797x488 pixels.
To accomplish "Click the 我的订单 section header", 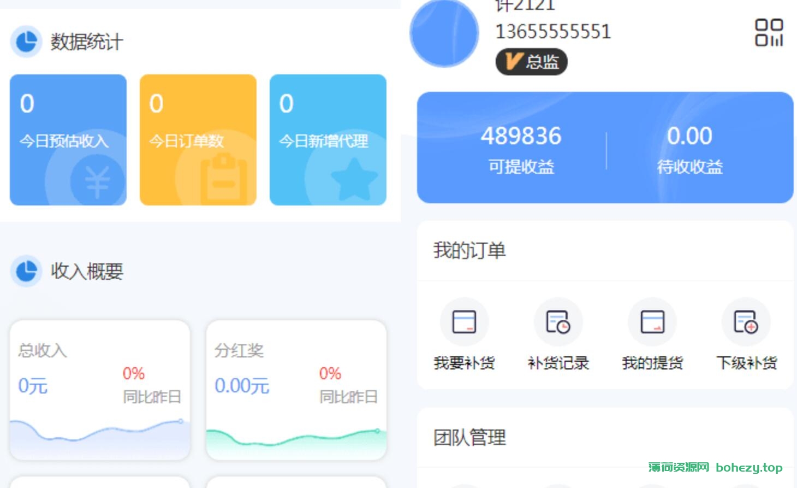I will (x=469, y=250).
